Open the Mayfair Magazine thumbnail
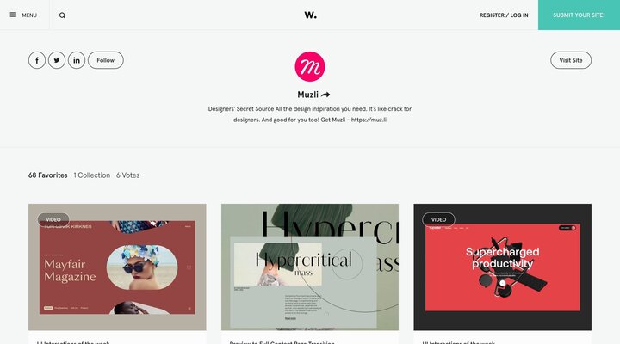 [117, 267]
